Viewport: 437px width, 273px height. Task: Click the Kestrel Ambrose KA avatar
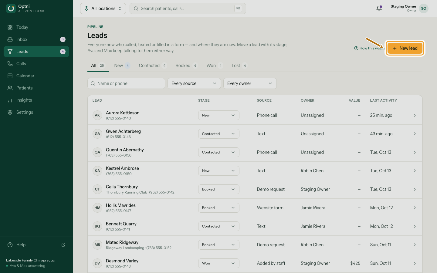point(97,171)
